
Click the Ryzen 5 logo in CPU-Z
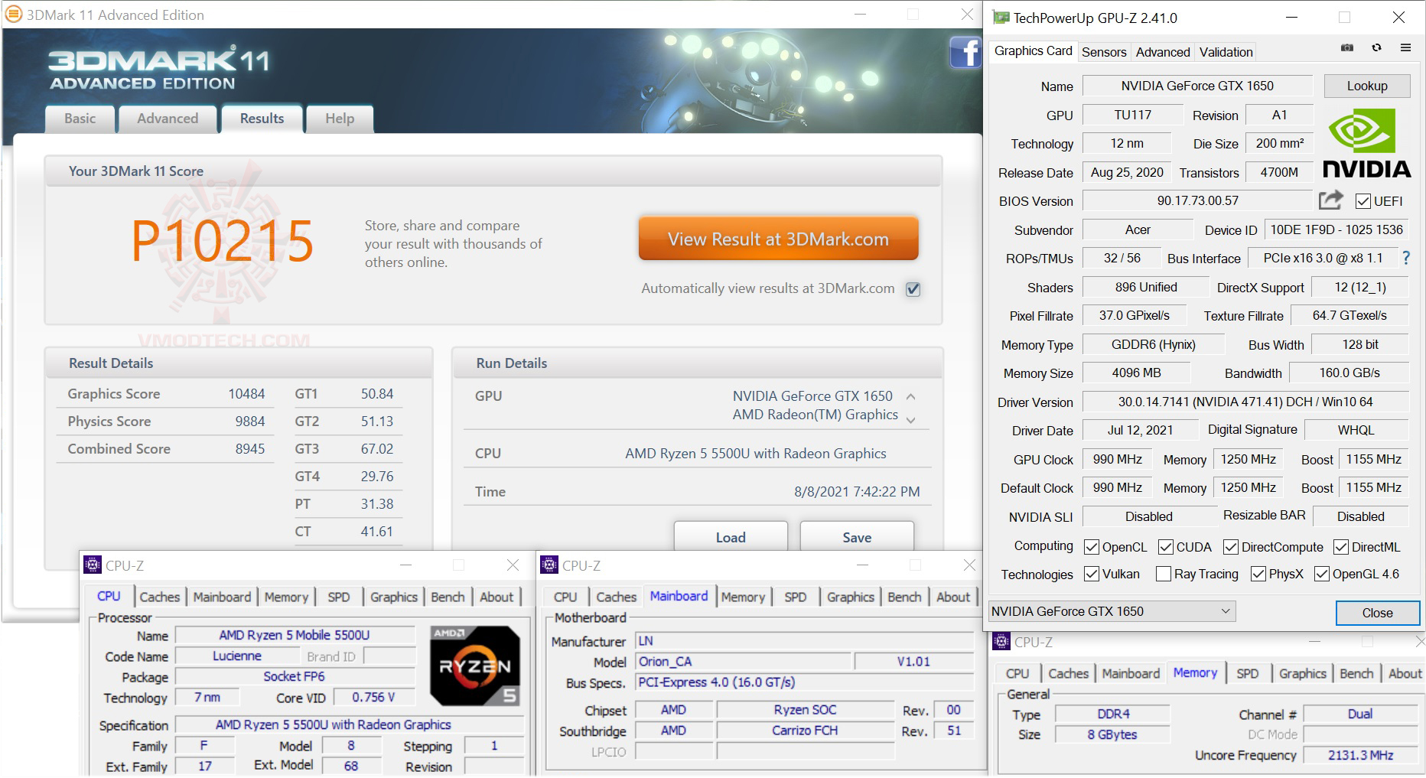(x=475, y=665)
